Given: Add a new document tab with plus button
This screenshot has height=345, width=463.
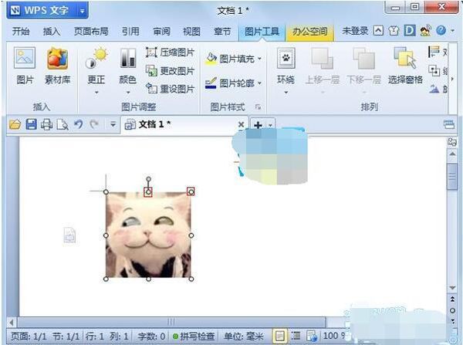Looking at the screenshot, I should point(258,125).
